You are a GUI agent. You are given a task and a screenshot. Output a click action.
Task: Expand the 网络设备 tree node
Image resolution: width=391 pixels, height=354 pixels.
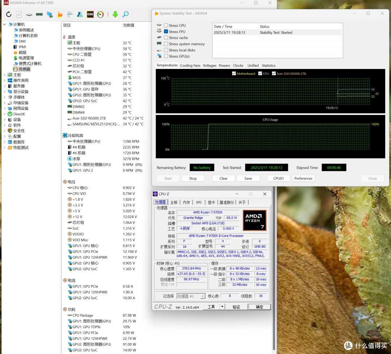(4, 108)
